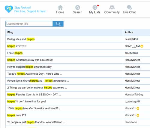Click the Search magnifier nav icon
The width and height of the screenshot is (150, 128).
pos(78,8)
